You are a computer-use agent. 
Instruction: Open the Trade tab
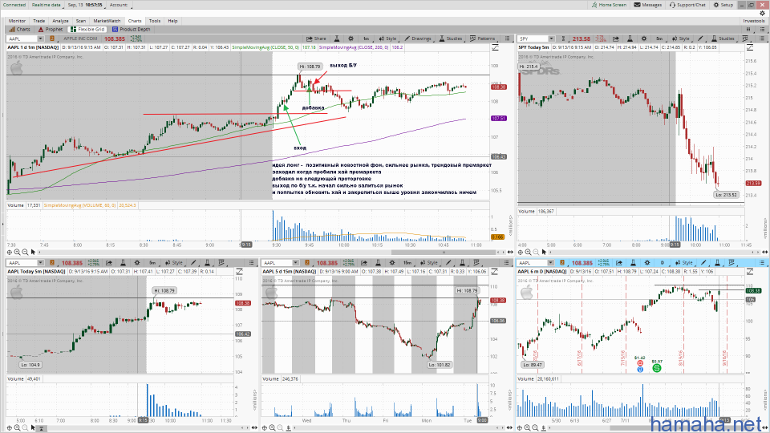pyautogui.click(x=38, y=21)
